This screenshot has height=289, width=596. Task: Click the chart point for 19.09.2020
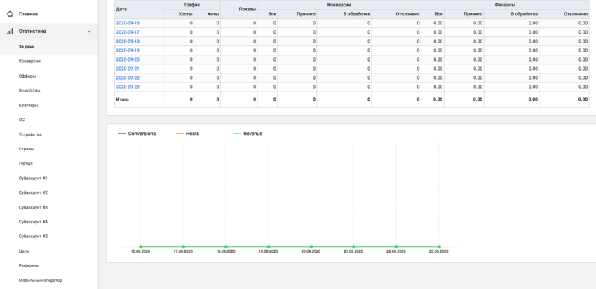pyautogui.click(x=269, y=247)
